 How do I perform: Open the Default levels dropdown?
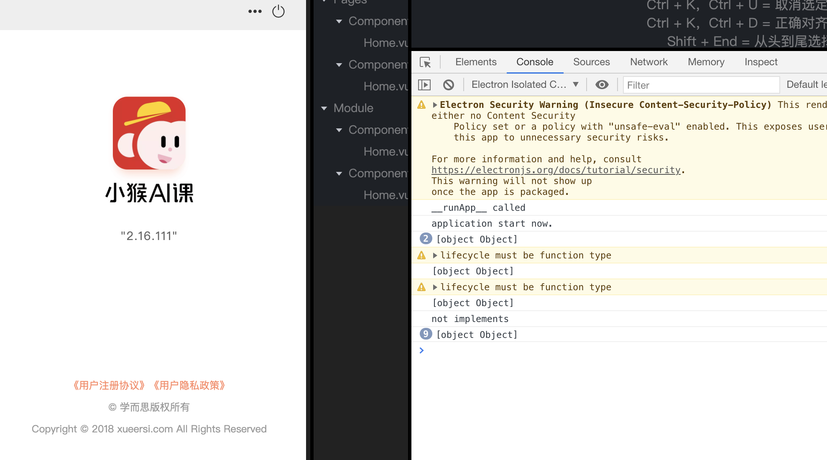click(806, 85)
